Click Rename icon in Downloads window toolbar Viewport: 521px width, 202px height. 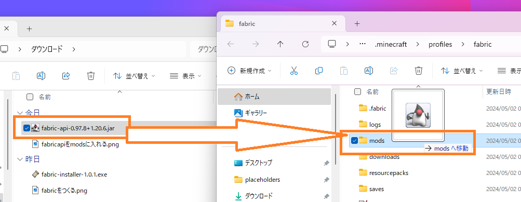pyautogui.click(x=41, y=76)
